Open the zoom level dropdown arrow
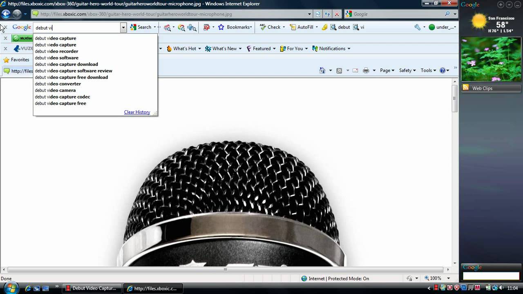Screen dimensions: 523x294 [x=448, y=278]
